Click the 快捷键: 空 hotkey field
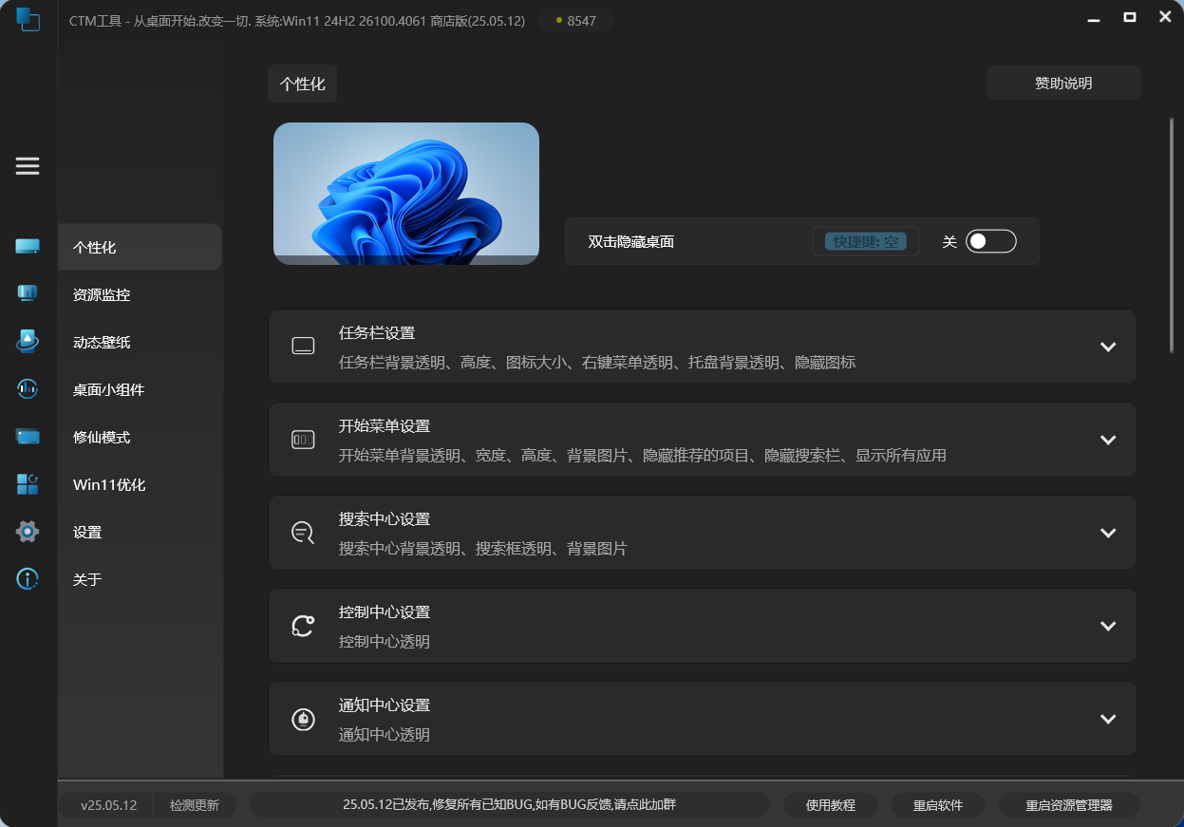 [865, 241]
